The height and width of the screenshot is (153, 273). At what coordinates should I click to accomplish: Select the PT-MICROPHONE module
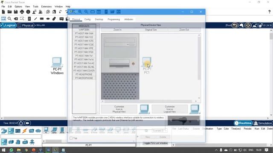pyautogui.click(x=84, y=78)
